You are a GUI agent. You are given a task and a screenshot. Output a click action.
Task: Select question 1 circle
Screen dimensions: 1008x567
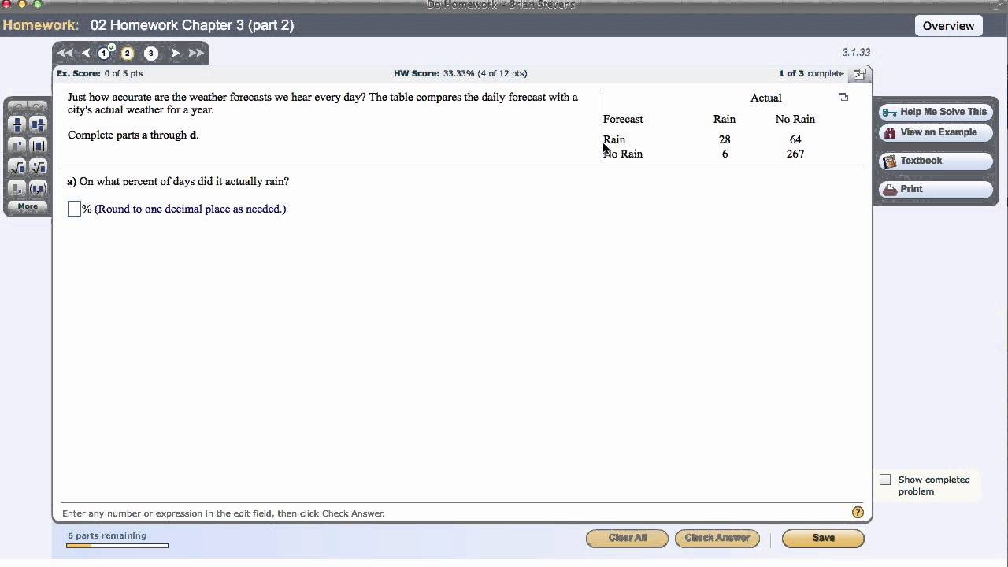104,54
